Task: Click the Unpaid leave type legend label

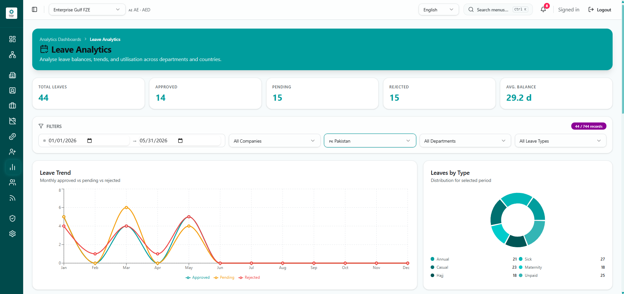Action: click(531, 275)
